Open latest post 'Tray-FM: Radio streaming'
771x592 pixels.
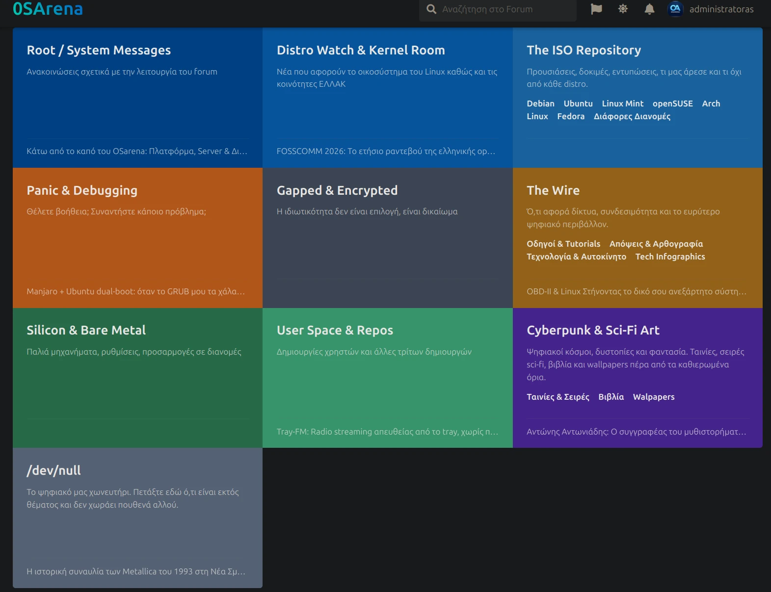(x=387, y=432)
